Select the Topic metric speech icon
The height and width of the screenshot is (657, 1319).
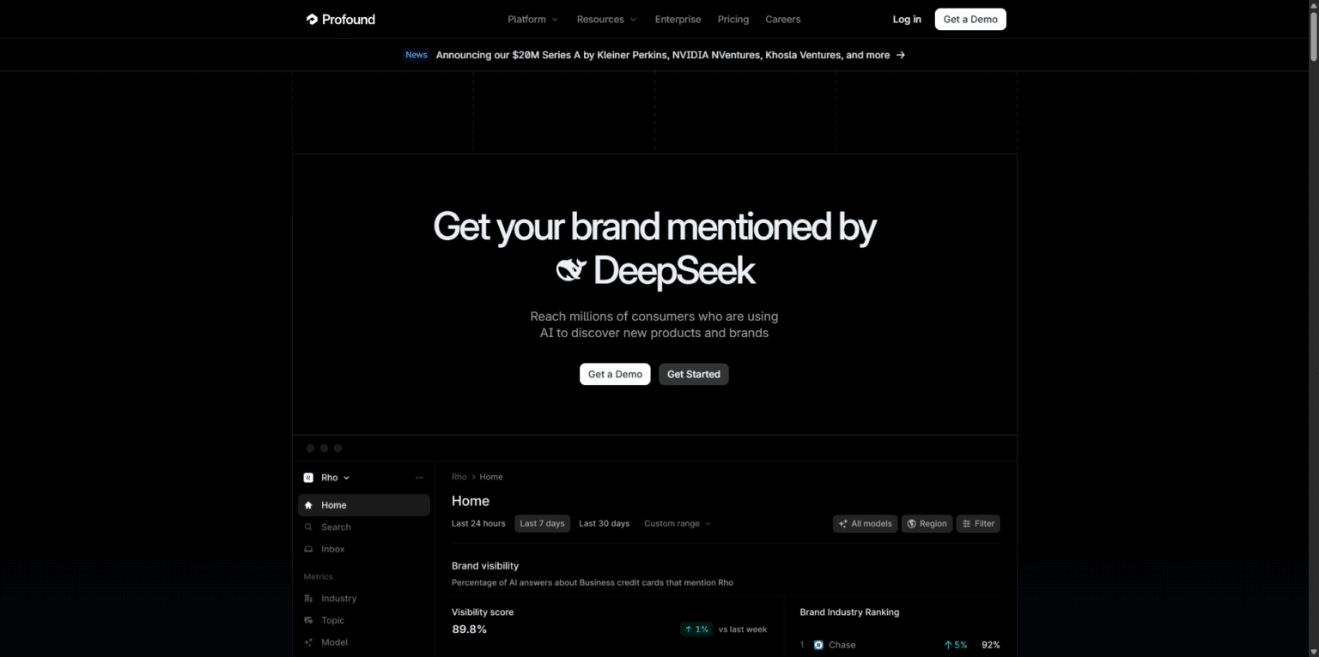click(x=308, y=620)
